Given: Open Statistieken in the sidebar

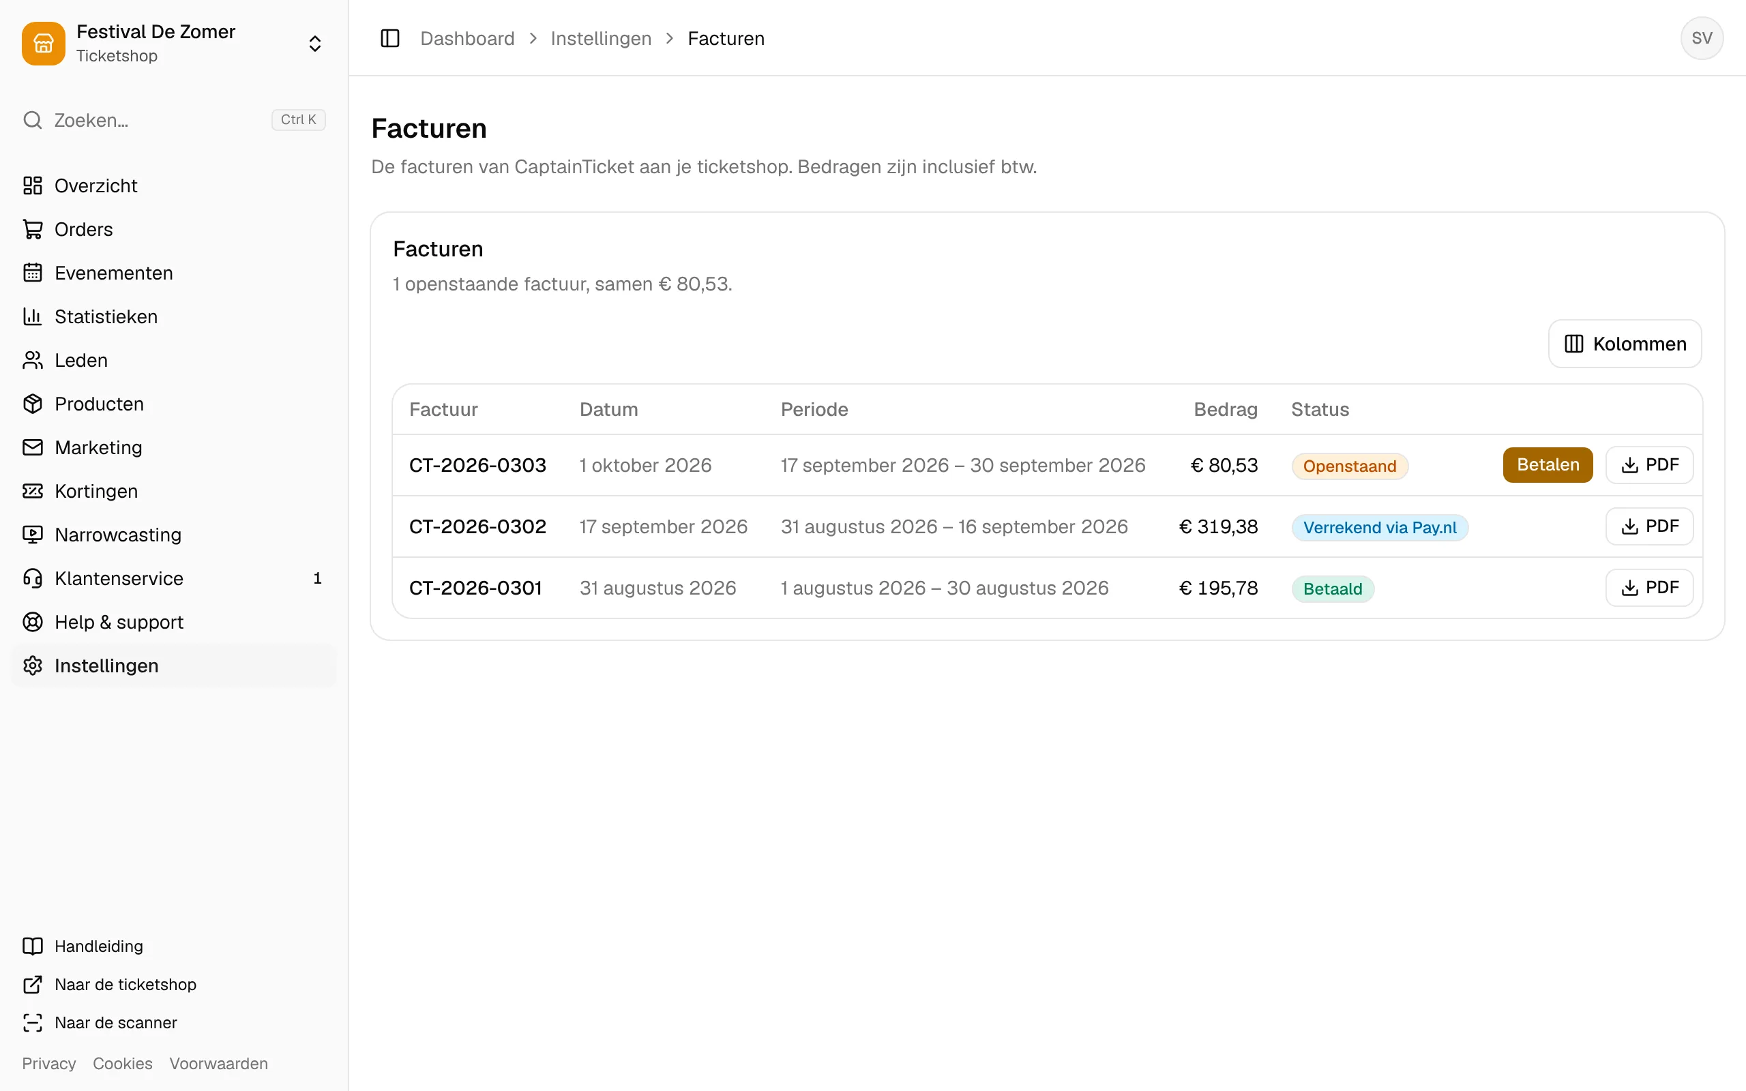Looking at the screenshot, I should pos(174,317).
